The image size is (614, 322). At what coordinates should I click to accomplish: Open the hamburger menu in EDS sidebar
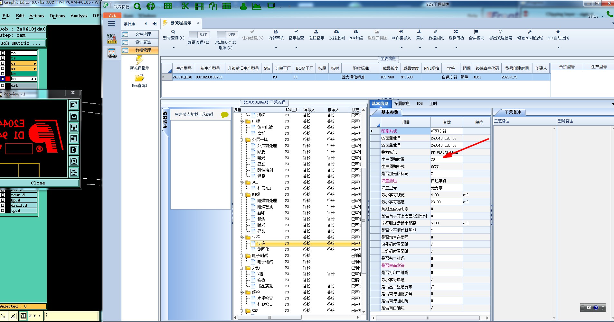[111, 24]
